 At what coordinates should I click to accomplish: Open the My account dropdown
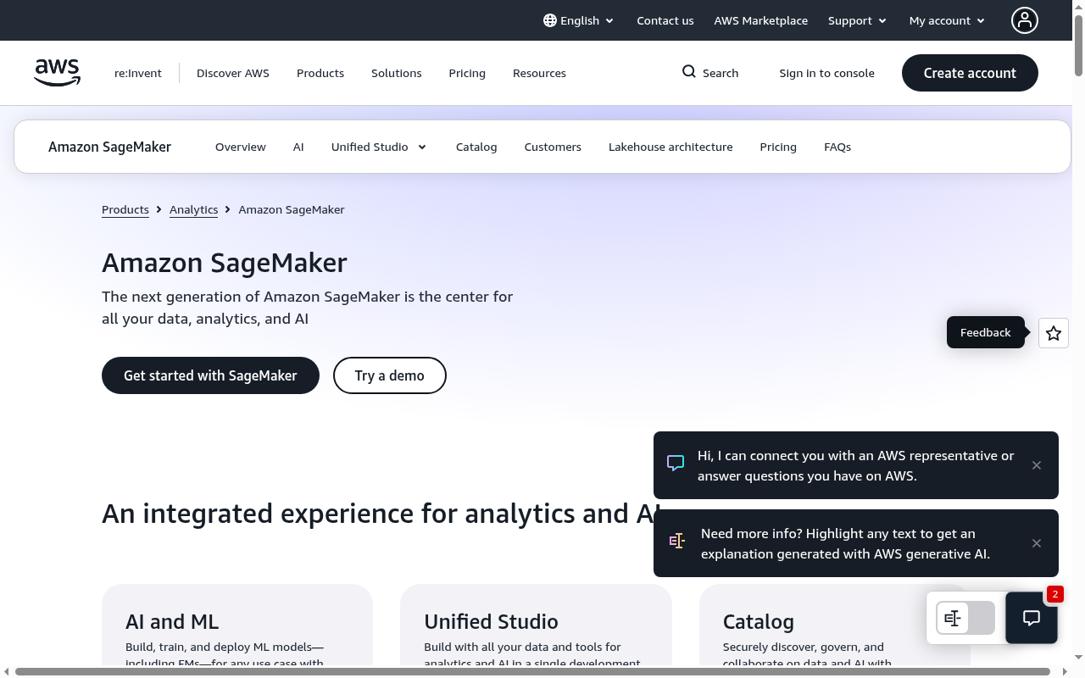pos(947,20)
